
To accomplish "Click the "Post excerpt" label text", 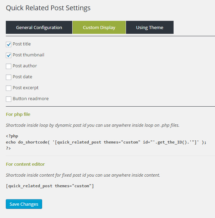I will [x=26, y=88].
